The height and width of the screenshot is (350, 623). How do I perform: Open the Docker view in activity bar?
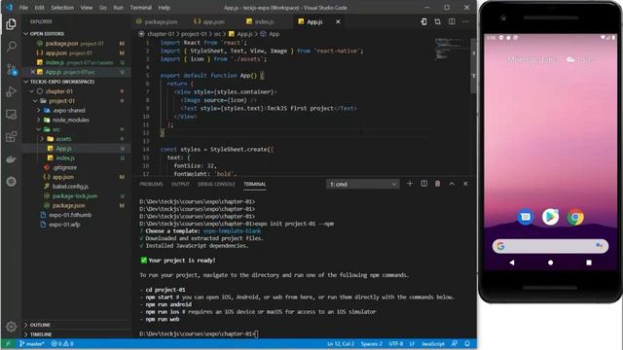11,159
